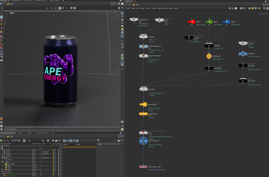This screenshot has height=177, width=269.
Task: Open the ODTools menu
Action: click(161, 8)
